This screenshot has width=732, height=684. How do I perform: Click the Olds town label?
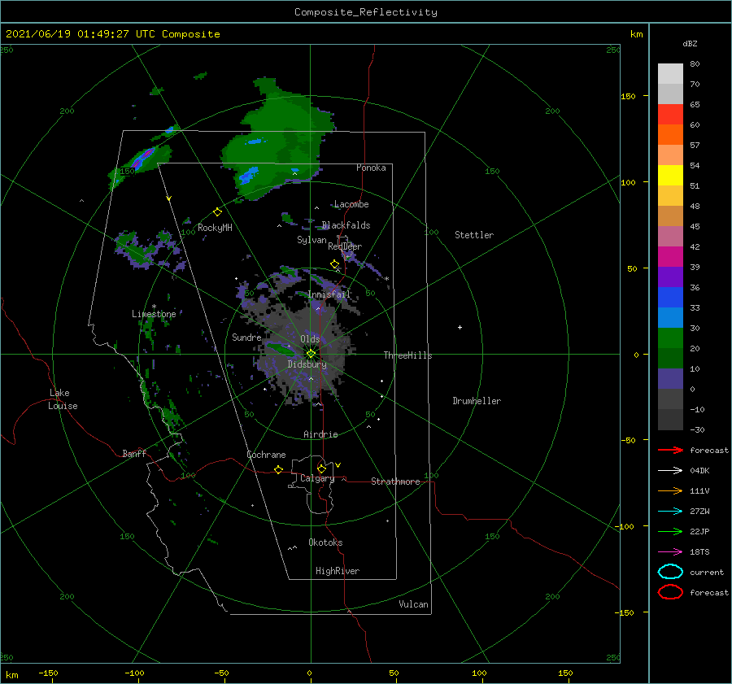(310, 339)
